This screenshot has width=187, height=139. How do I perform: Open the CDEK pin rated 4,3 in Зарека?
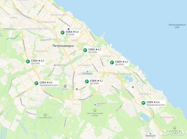click(x=112, y=62)
